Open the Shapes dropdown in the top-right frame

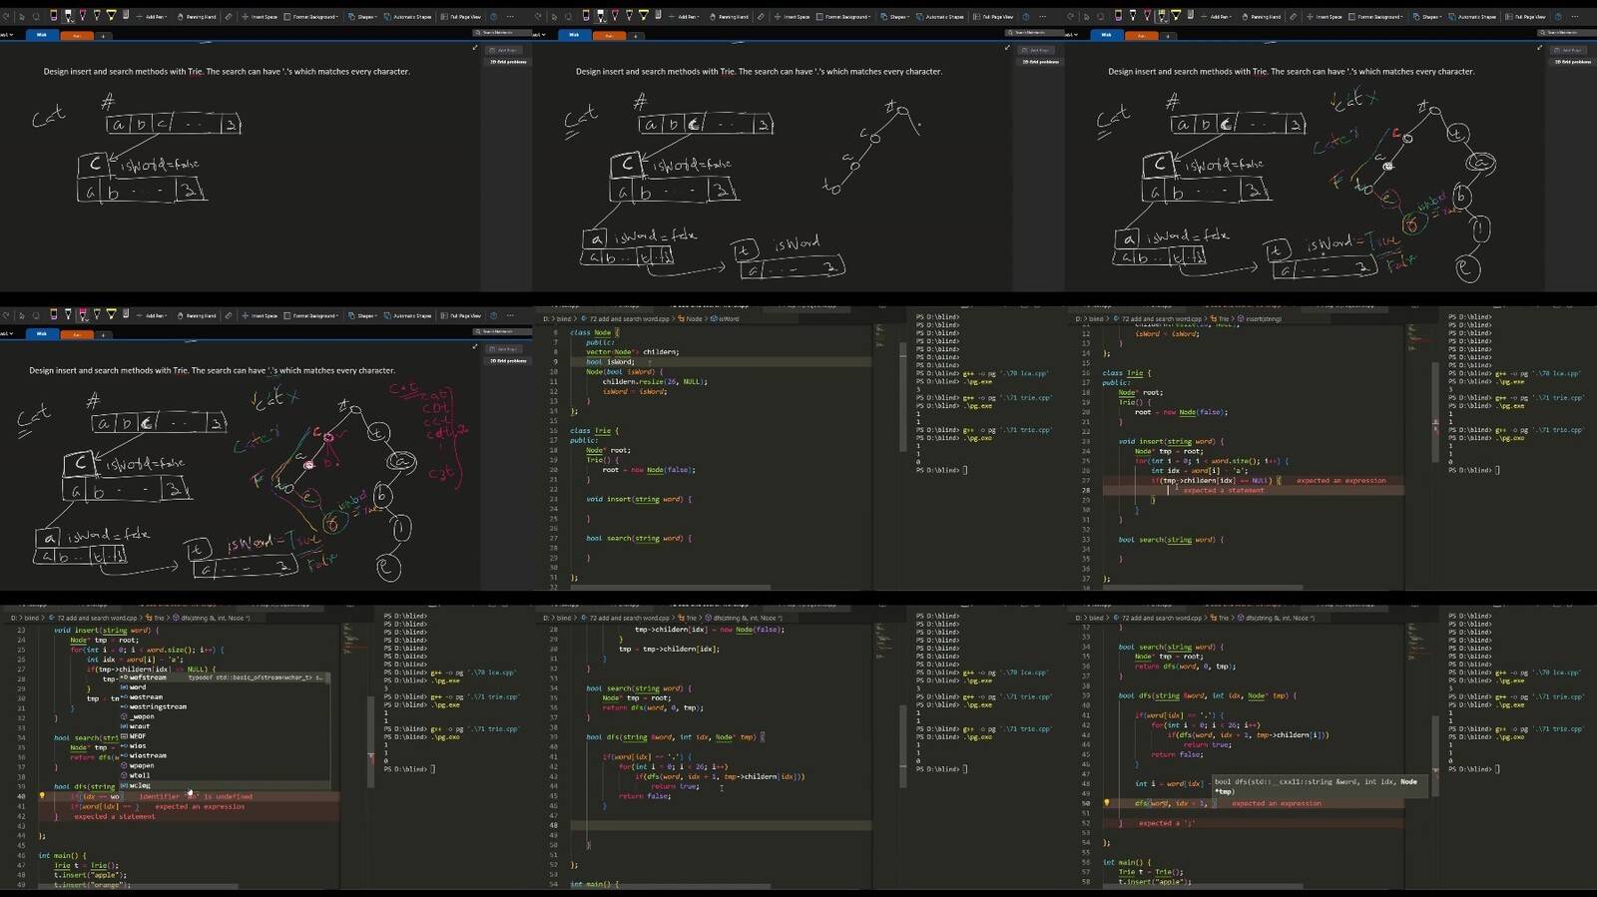(x=1430, y=17)
